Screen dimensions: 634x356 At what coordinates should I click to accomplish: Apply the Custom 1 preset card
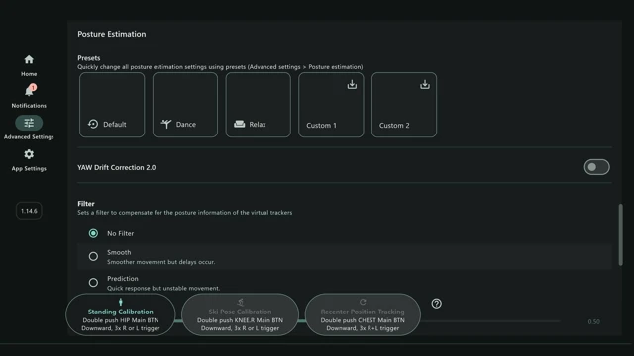click(331, 105)
